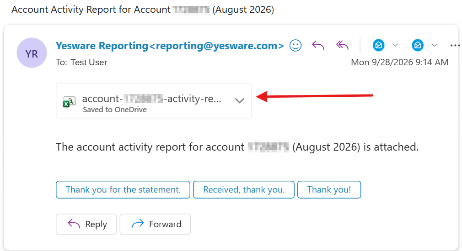Click the YR sender avatar
The height and width of the screenshot is (251, 462).
(x=32, y=53)
